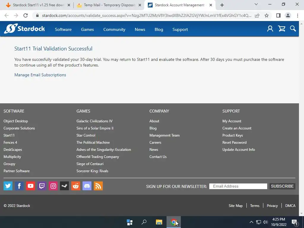Image resolution: width=304 pixels, height=228 pixels.
Task: Open the Chrome profile avatar
Action: tap(288, 15)
